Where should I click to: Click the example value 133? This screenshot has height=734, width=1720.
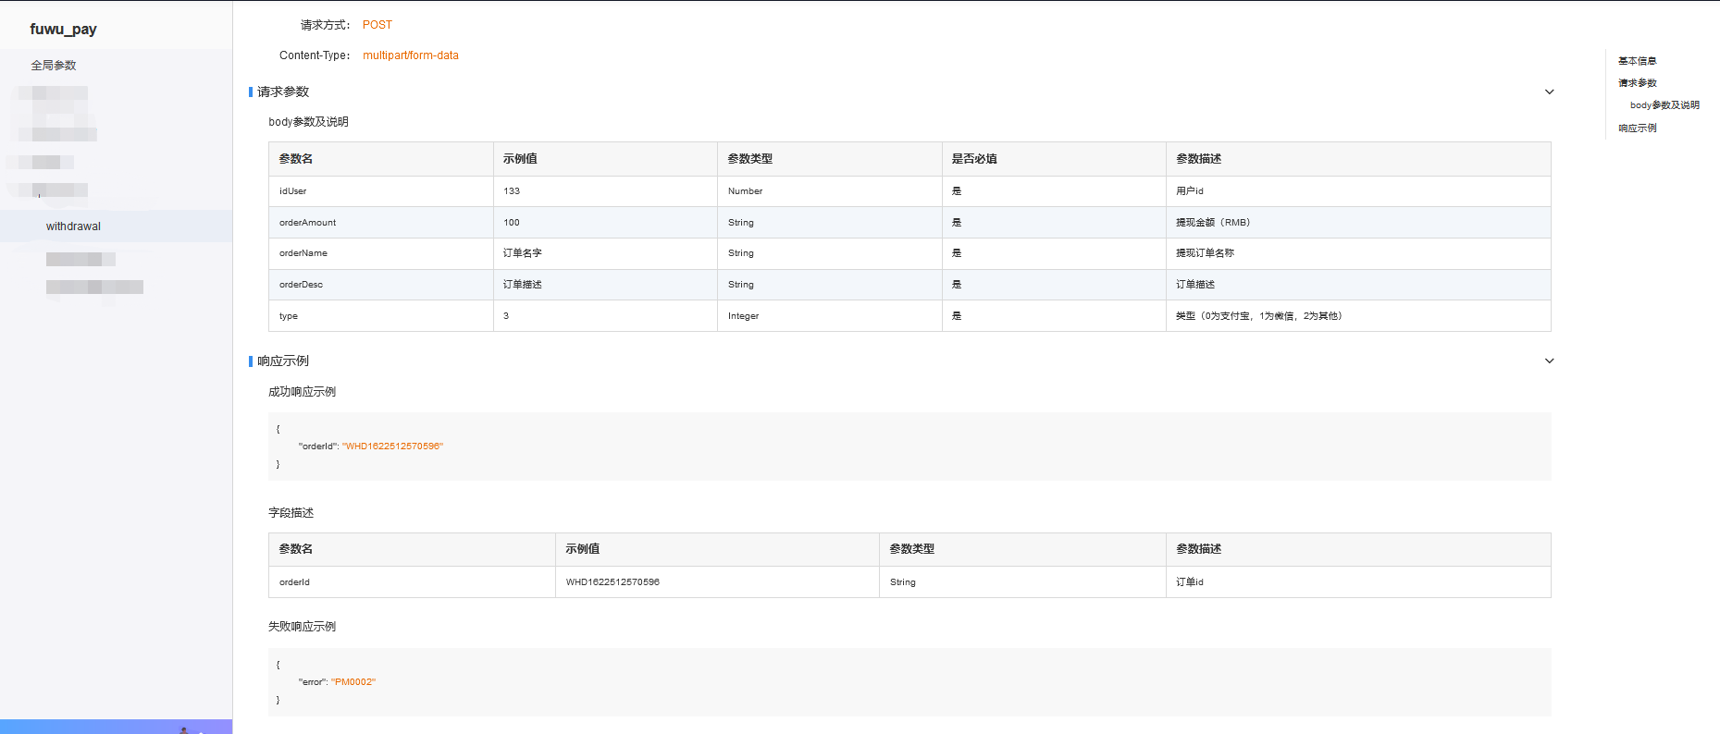[x=512, y=191]
